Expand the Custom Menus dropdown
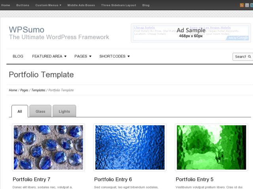Viewport: 253px width, 189px height. [48, 5]
